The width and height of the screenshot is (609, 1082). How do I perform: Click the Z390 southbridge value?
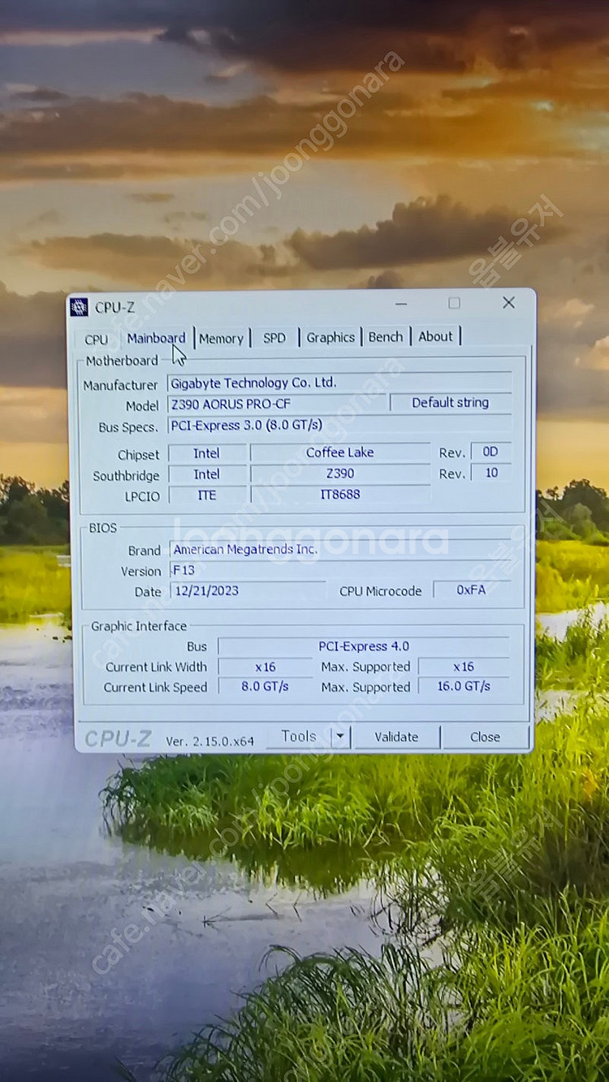339,474
